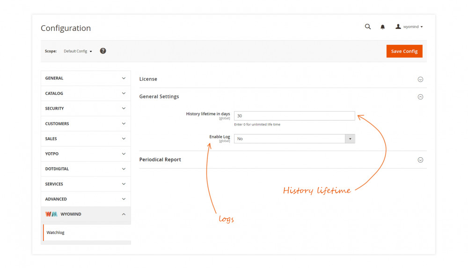Expand the CATALOG sidebar section
The width and height of the screenshot is (468, 268).
pos(86,93)
